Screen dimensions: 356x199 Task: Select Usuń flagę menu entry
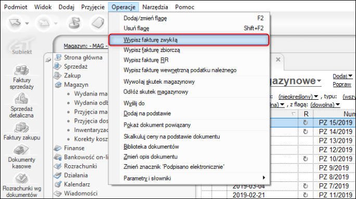coord(189,28)
